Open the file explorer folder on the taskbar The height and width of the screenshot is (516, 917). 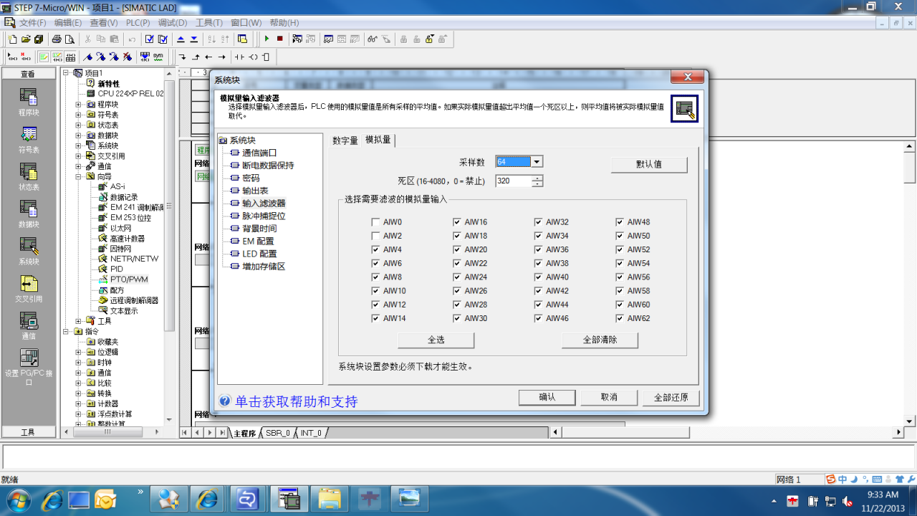click(x=330, y=500)
